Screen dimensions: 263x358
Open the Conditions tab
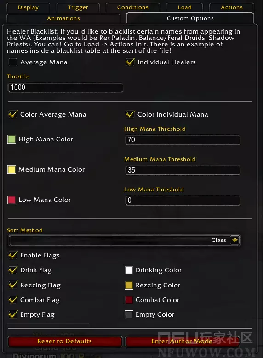click(132, 7)
